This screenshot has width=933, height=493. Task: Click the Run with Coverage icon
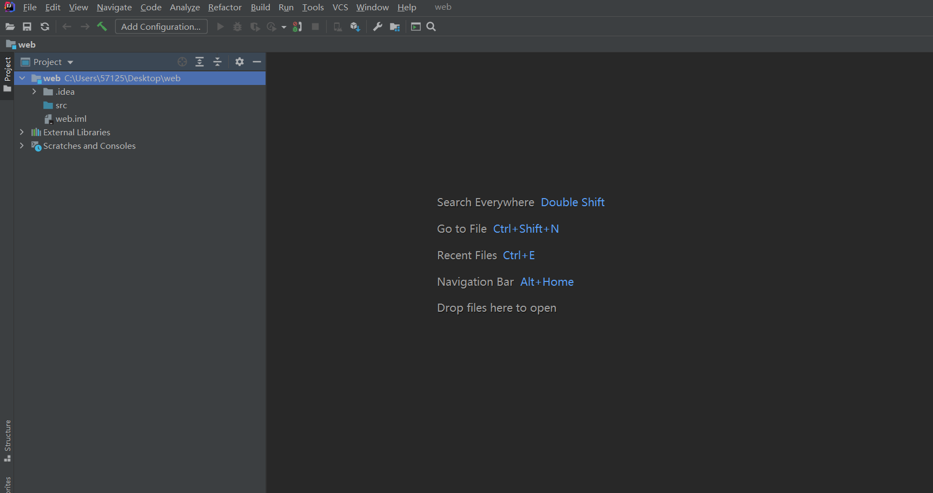[x=255, y=27]
